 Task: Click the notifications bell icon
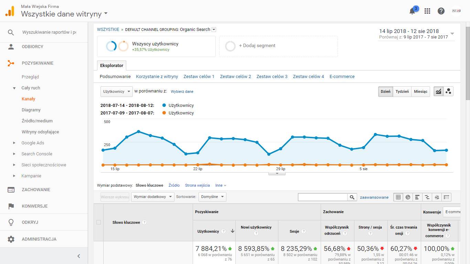coord(412,11)
